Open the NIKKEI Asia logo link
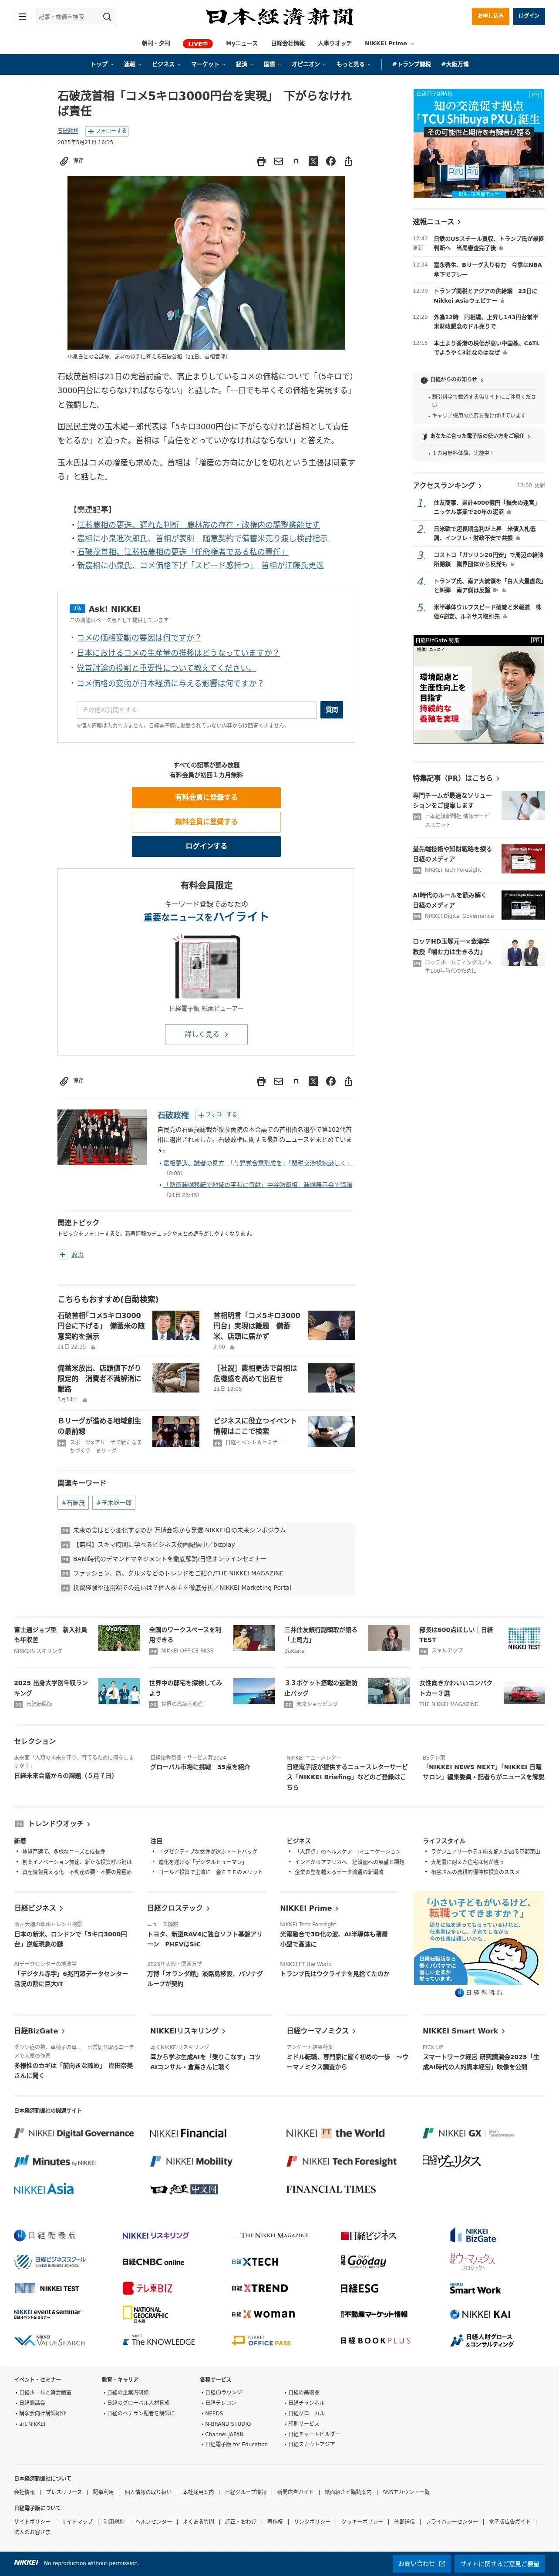Viewport: 559px width, 2576px height. point(44,2189)
